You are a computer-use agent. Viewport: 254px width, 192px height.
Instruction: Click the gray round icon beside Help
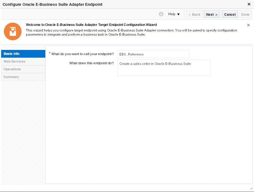click(161, 14)
